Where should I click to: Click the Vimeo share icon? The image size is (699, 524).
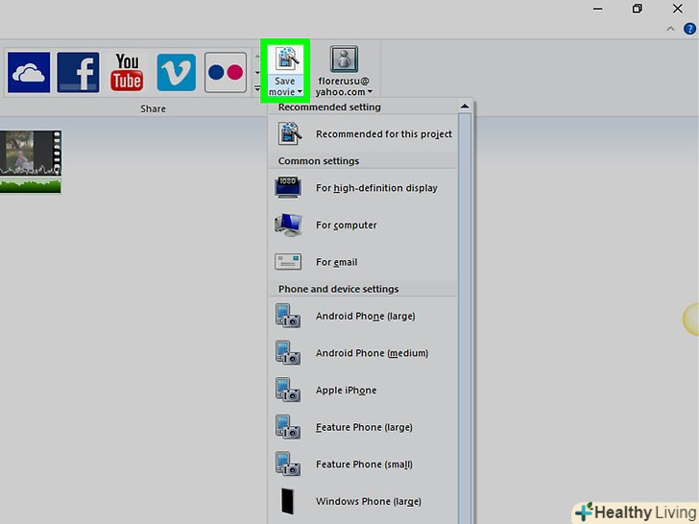click(176, 72)
